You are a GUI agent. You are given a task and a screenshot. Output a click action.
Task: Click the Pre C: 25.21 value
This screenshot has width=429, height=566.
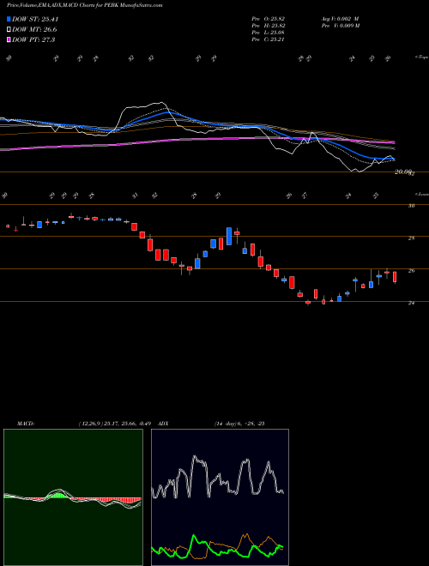click(x=269, y=39)
